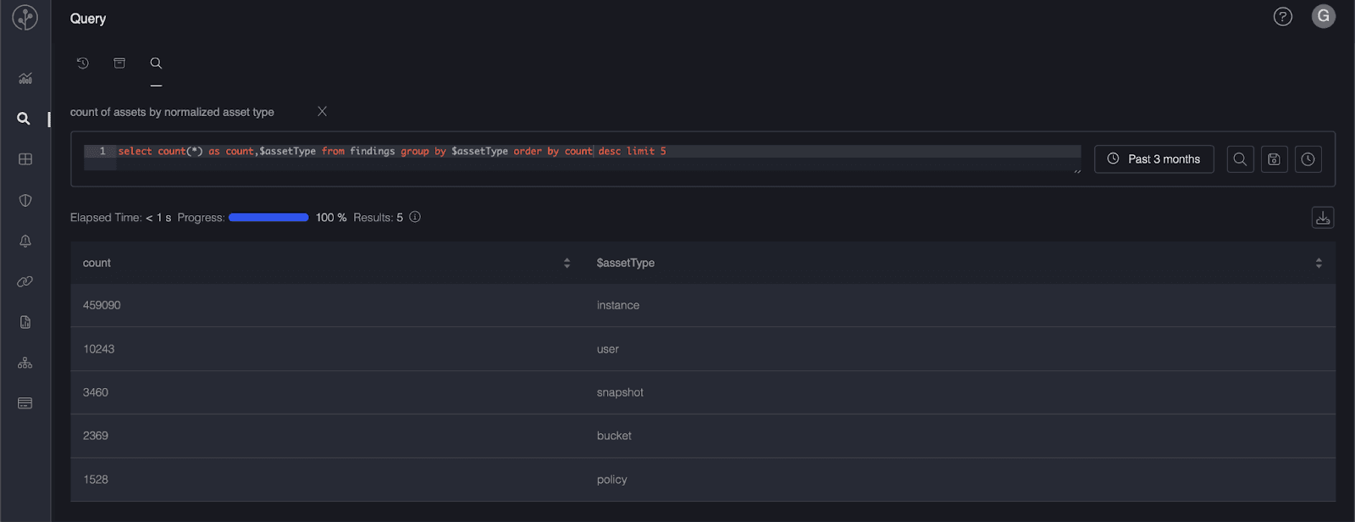Click line number 1 in editor gutter
1355x522 pixels.
tap(102, 151)
